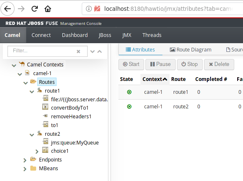Click the red crossed-out icon in the address bar
This screenshot has height=181, width=243.
click(97, 9)
